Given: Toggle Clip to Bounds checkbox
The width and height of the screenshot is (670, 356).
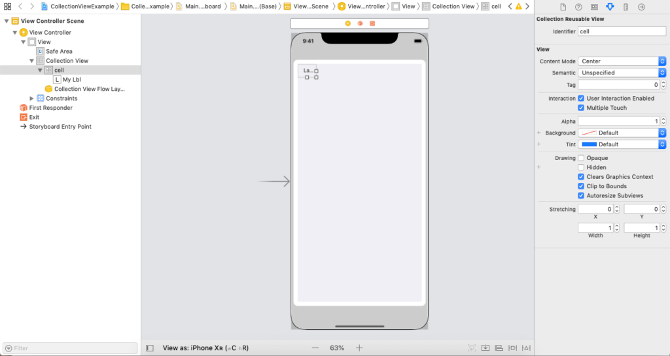Looking at the screenshot, I should 581,186.
